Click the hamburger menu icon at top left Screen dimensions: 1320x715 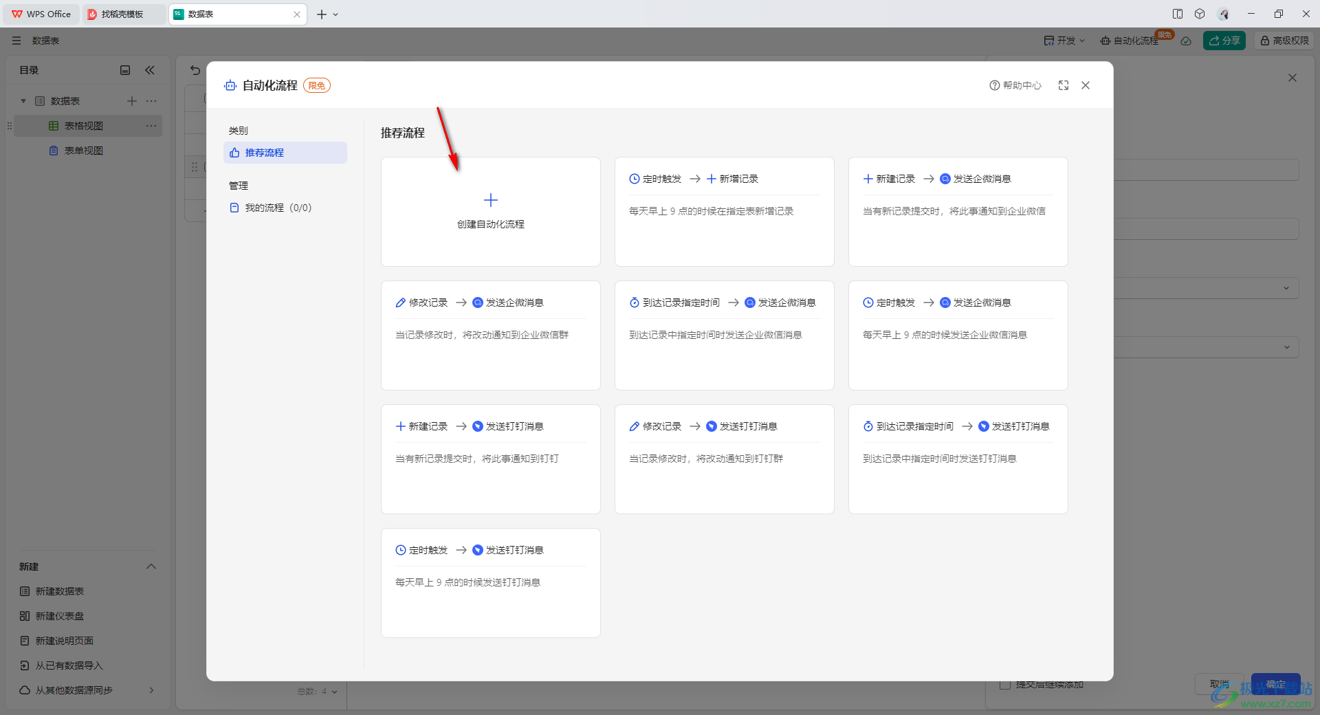(x=16, y=41)
